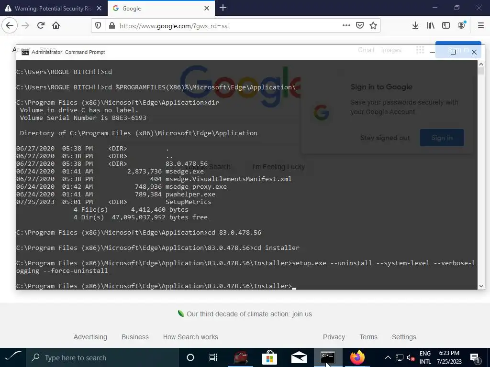The height and width of the screenshot is (367, 490).
Task: Open climate action join us link
Action: (x=249, y=314)
